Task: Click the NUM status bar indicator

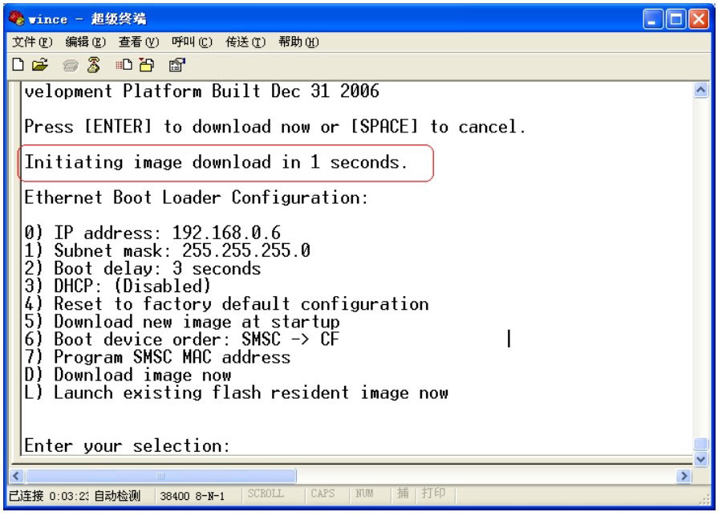Action: point(364,494)
